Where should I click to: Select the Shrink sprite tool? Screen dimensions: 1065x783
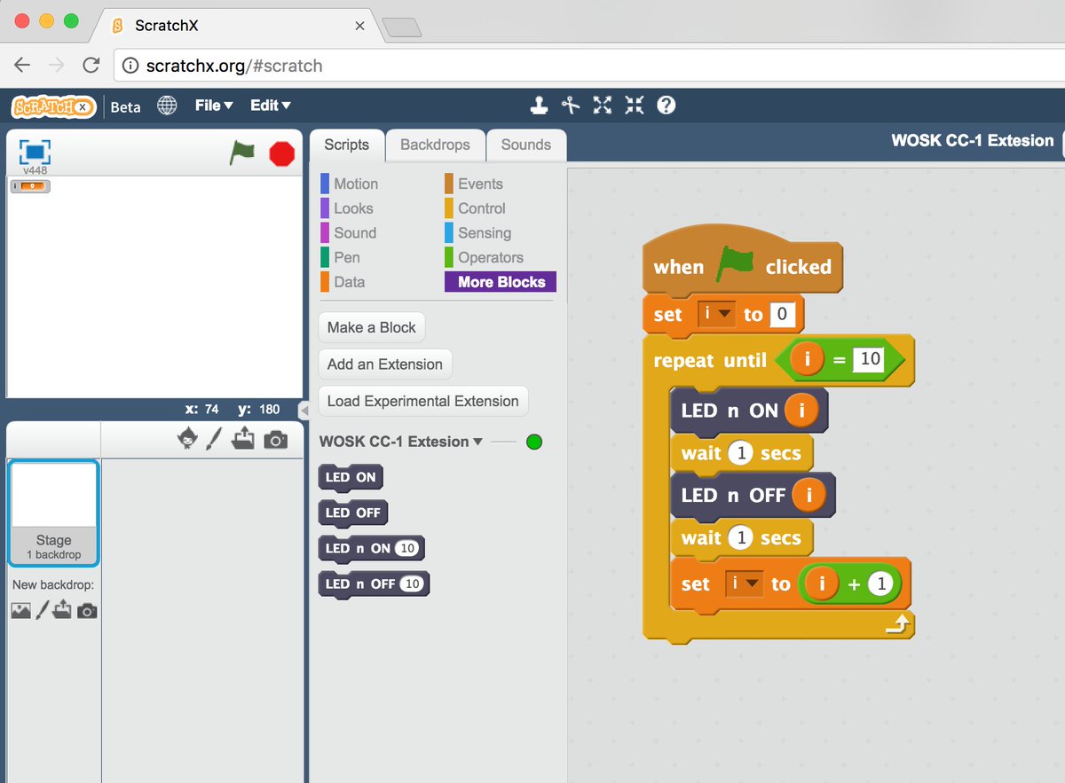point(635,106)
